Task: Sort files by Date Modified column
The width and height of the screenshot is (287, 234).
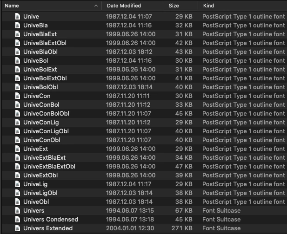Action: (124, 6)
